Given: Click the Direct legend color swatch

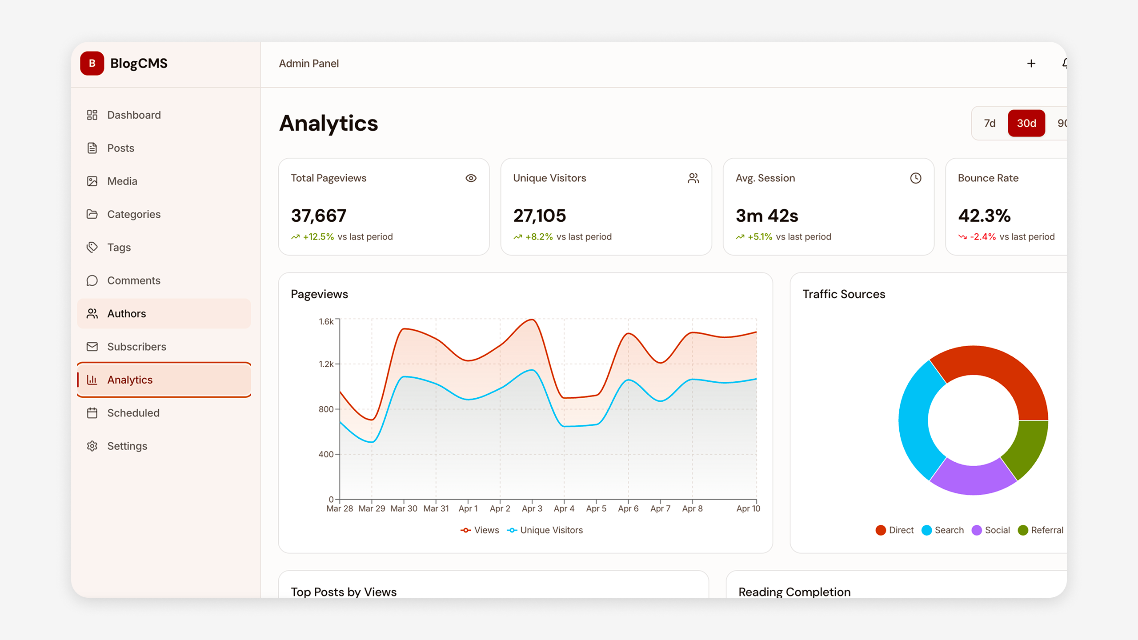Looking at the screenshot, I should [x=880, y=530].
